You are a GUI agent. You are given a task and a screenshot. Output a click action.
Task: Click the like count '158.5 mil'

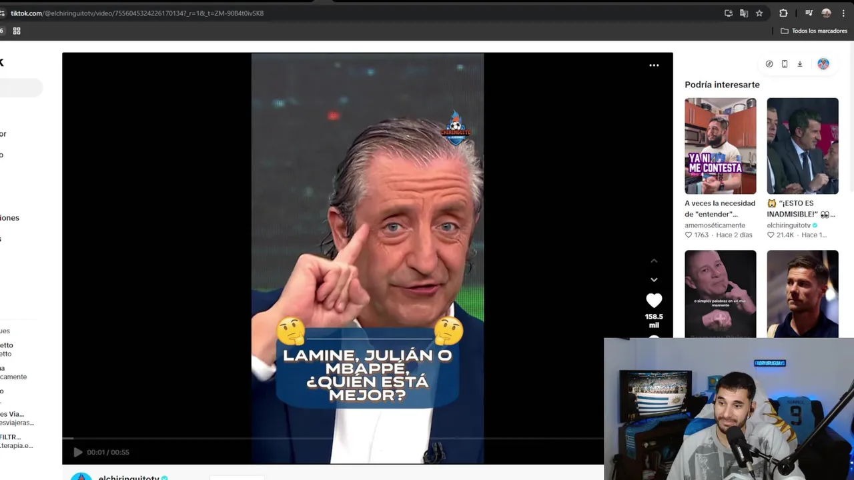[x=654, y=321]
